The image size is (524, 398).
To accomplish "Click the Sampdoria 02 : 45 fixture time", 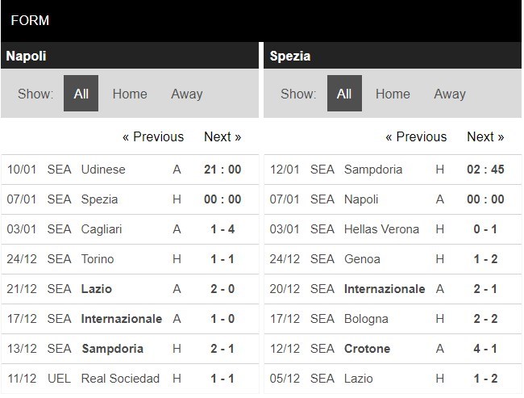I will click(x=484, y=170).
